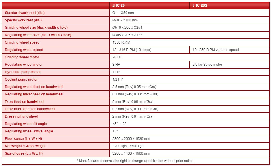Click the 2300 x 2000 x 1530 mm value

pyautogui.click(x=131, y=139)
